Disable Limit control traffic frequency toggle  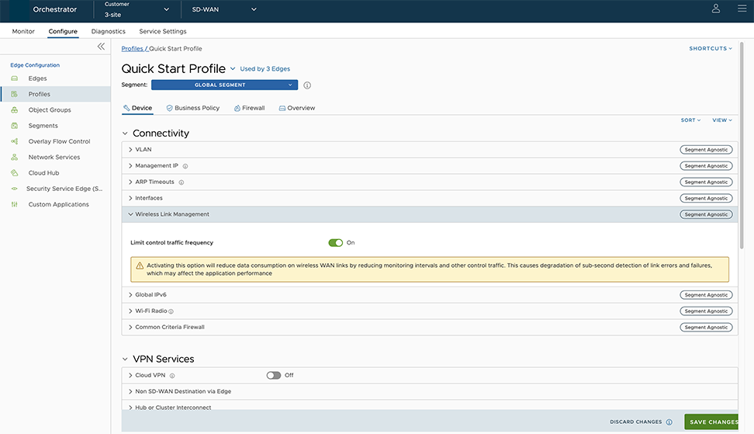pyautogui.click(x=336, y=243)
